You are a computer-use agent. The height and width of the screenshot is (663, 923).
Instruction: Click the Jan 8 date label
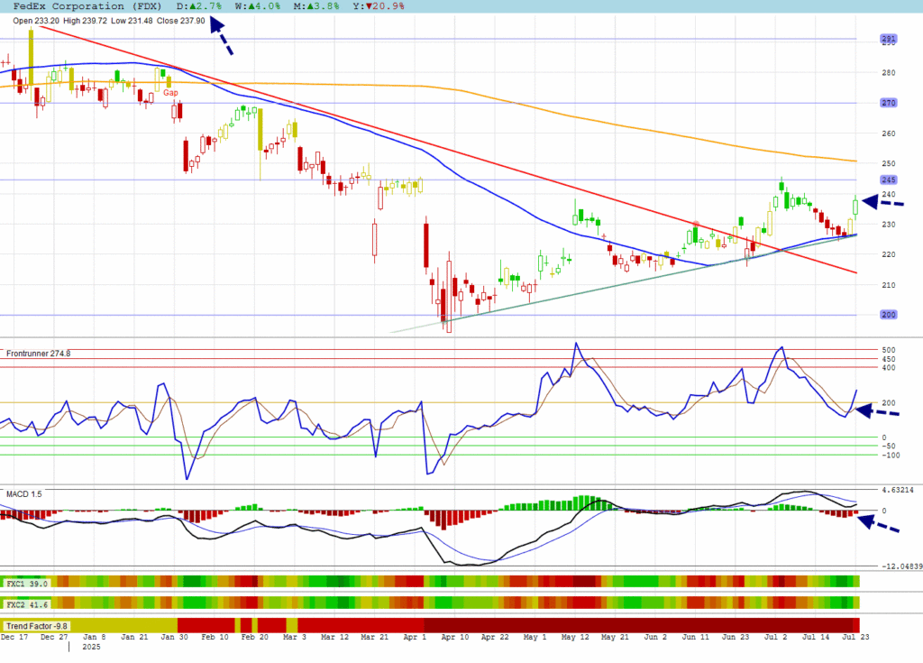tap(94, 637)
